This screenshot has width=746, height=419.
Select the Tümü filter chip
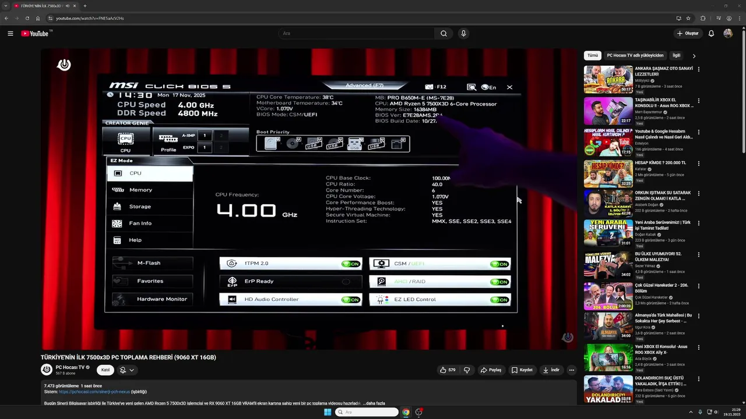point(593,55)
